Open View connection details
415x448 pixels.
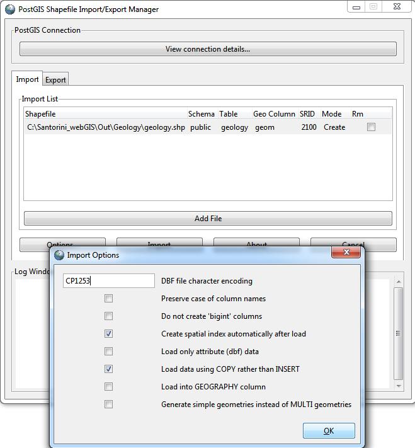pos(208,49)
